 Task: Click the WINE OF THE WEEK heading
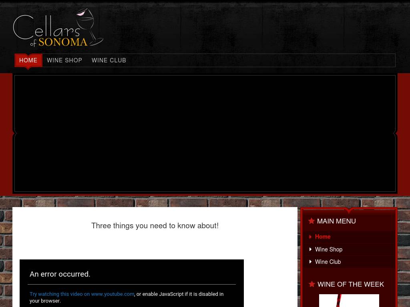(351, 284)
